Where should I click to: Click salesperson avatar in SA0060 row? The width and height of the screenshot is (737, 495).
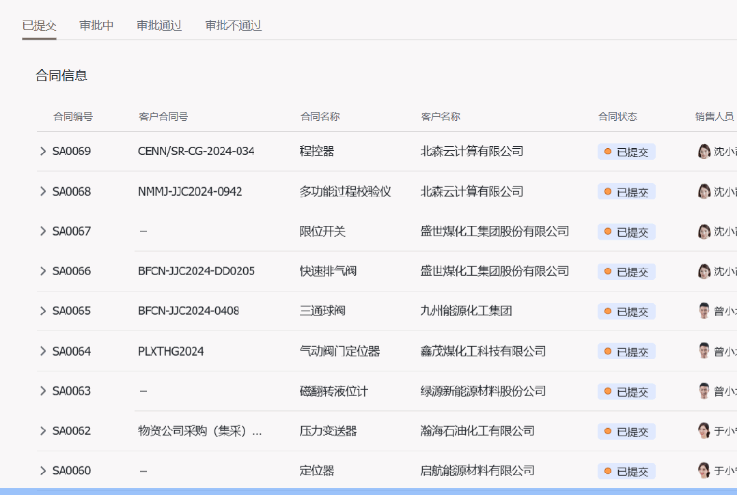(x=704, y=470)
